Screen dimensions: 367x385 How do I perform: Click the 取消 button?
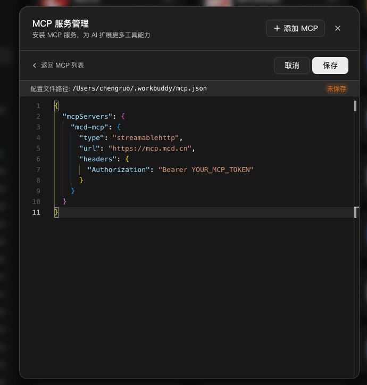(291, 65)
